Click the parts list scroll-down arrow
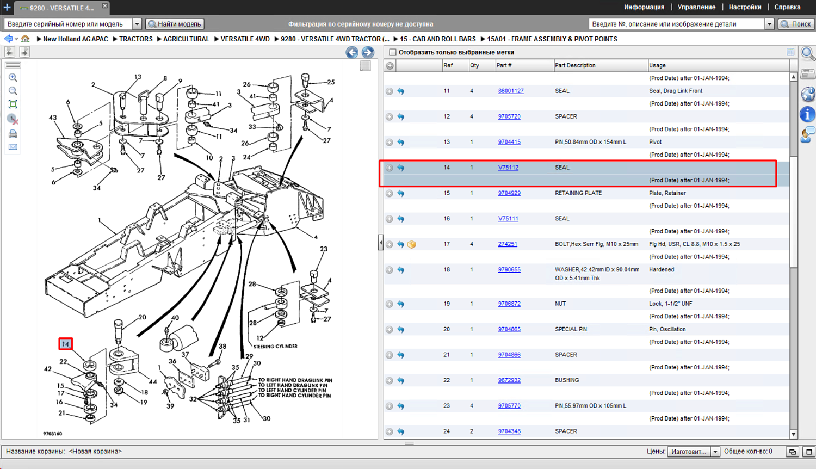816x469 pixels. click(x=794, y=434)
